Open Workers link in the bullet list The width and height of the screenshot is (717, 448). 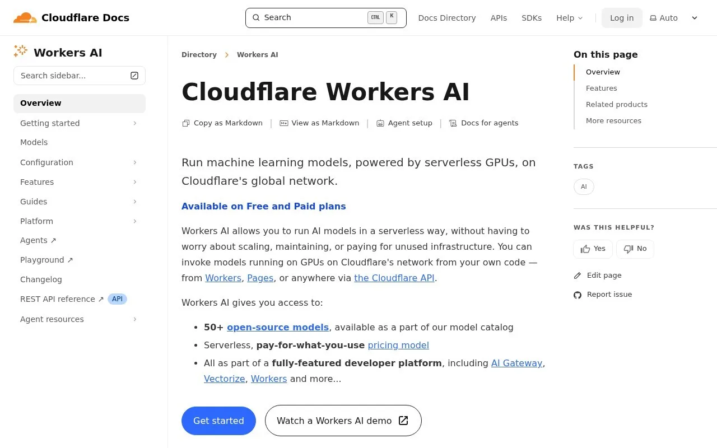click(269, 379)
